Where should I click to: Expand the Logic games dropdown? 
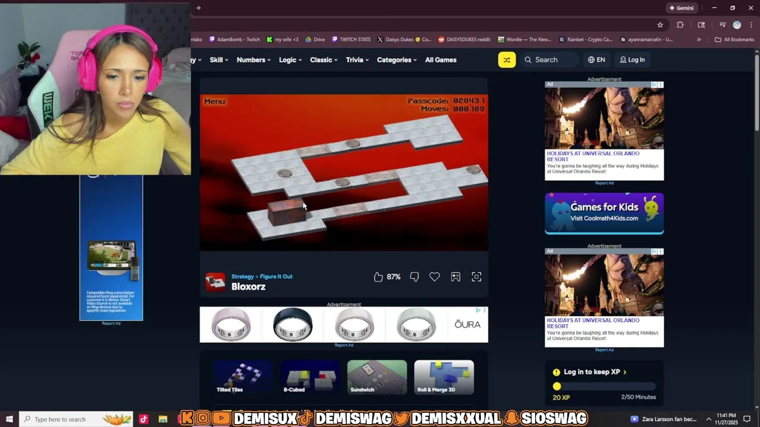click(290, 60)
